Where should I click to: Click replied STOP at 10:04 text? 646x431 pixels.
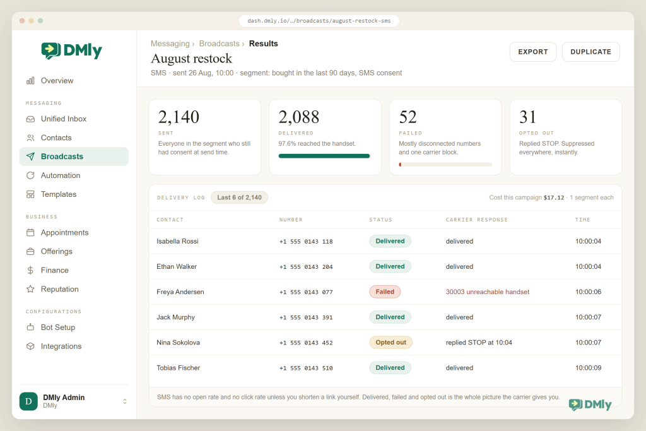tap(479, 343)
